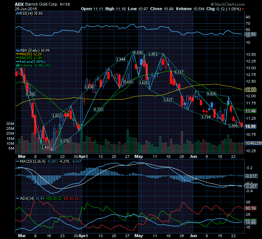The height and width of the screenshot is (239, 262).
Task: Click the MACD(12,26,9) legend label
Action: [33, 162]
